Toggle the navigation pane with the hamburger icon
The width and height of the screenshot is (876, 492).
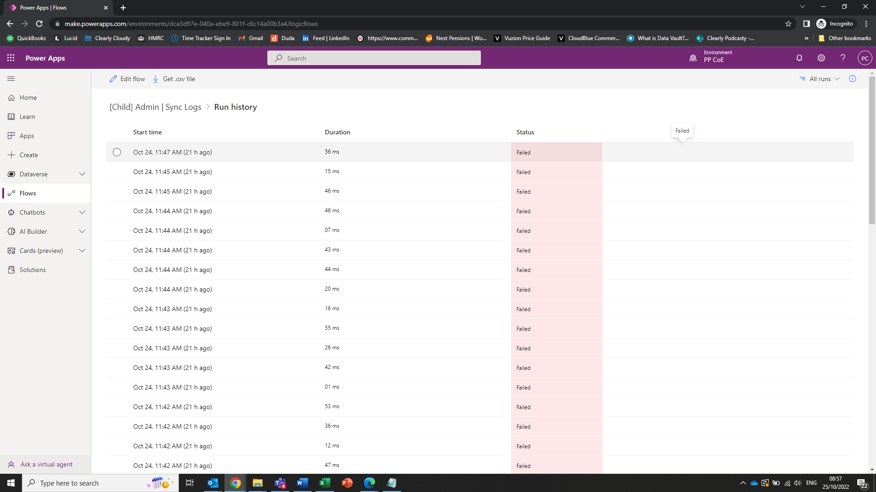[11, 78]
